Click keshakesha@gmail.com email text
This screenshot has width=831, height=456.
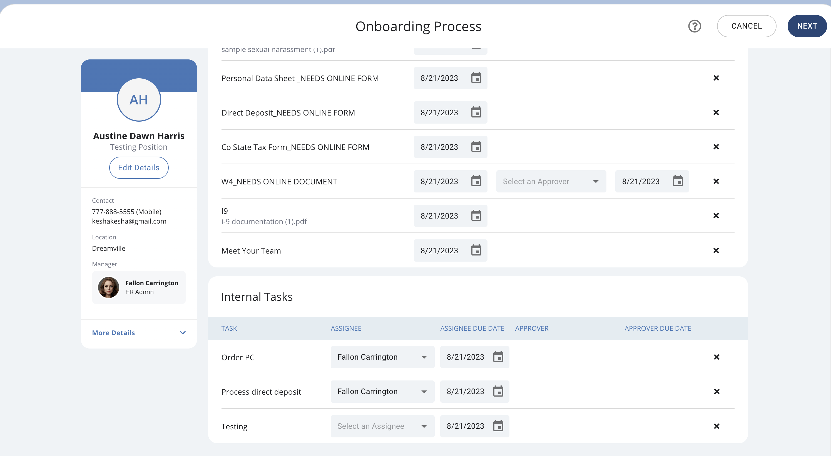[129, 221]
